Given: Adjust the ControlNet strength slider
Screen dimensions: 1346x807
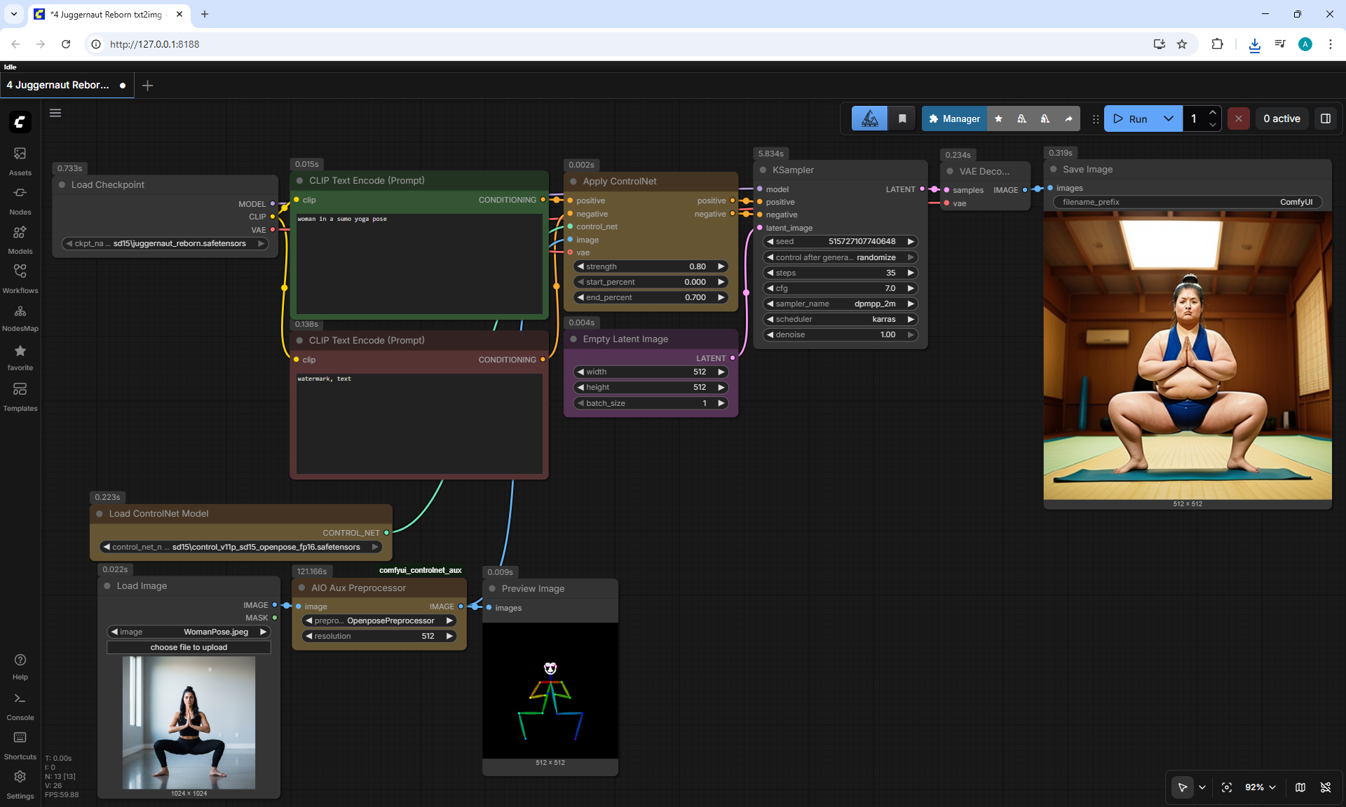Looking at the screenshot, I should 650,266.
